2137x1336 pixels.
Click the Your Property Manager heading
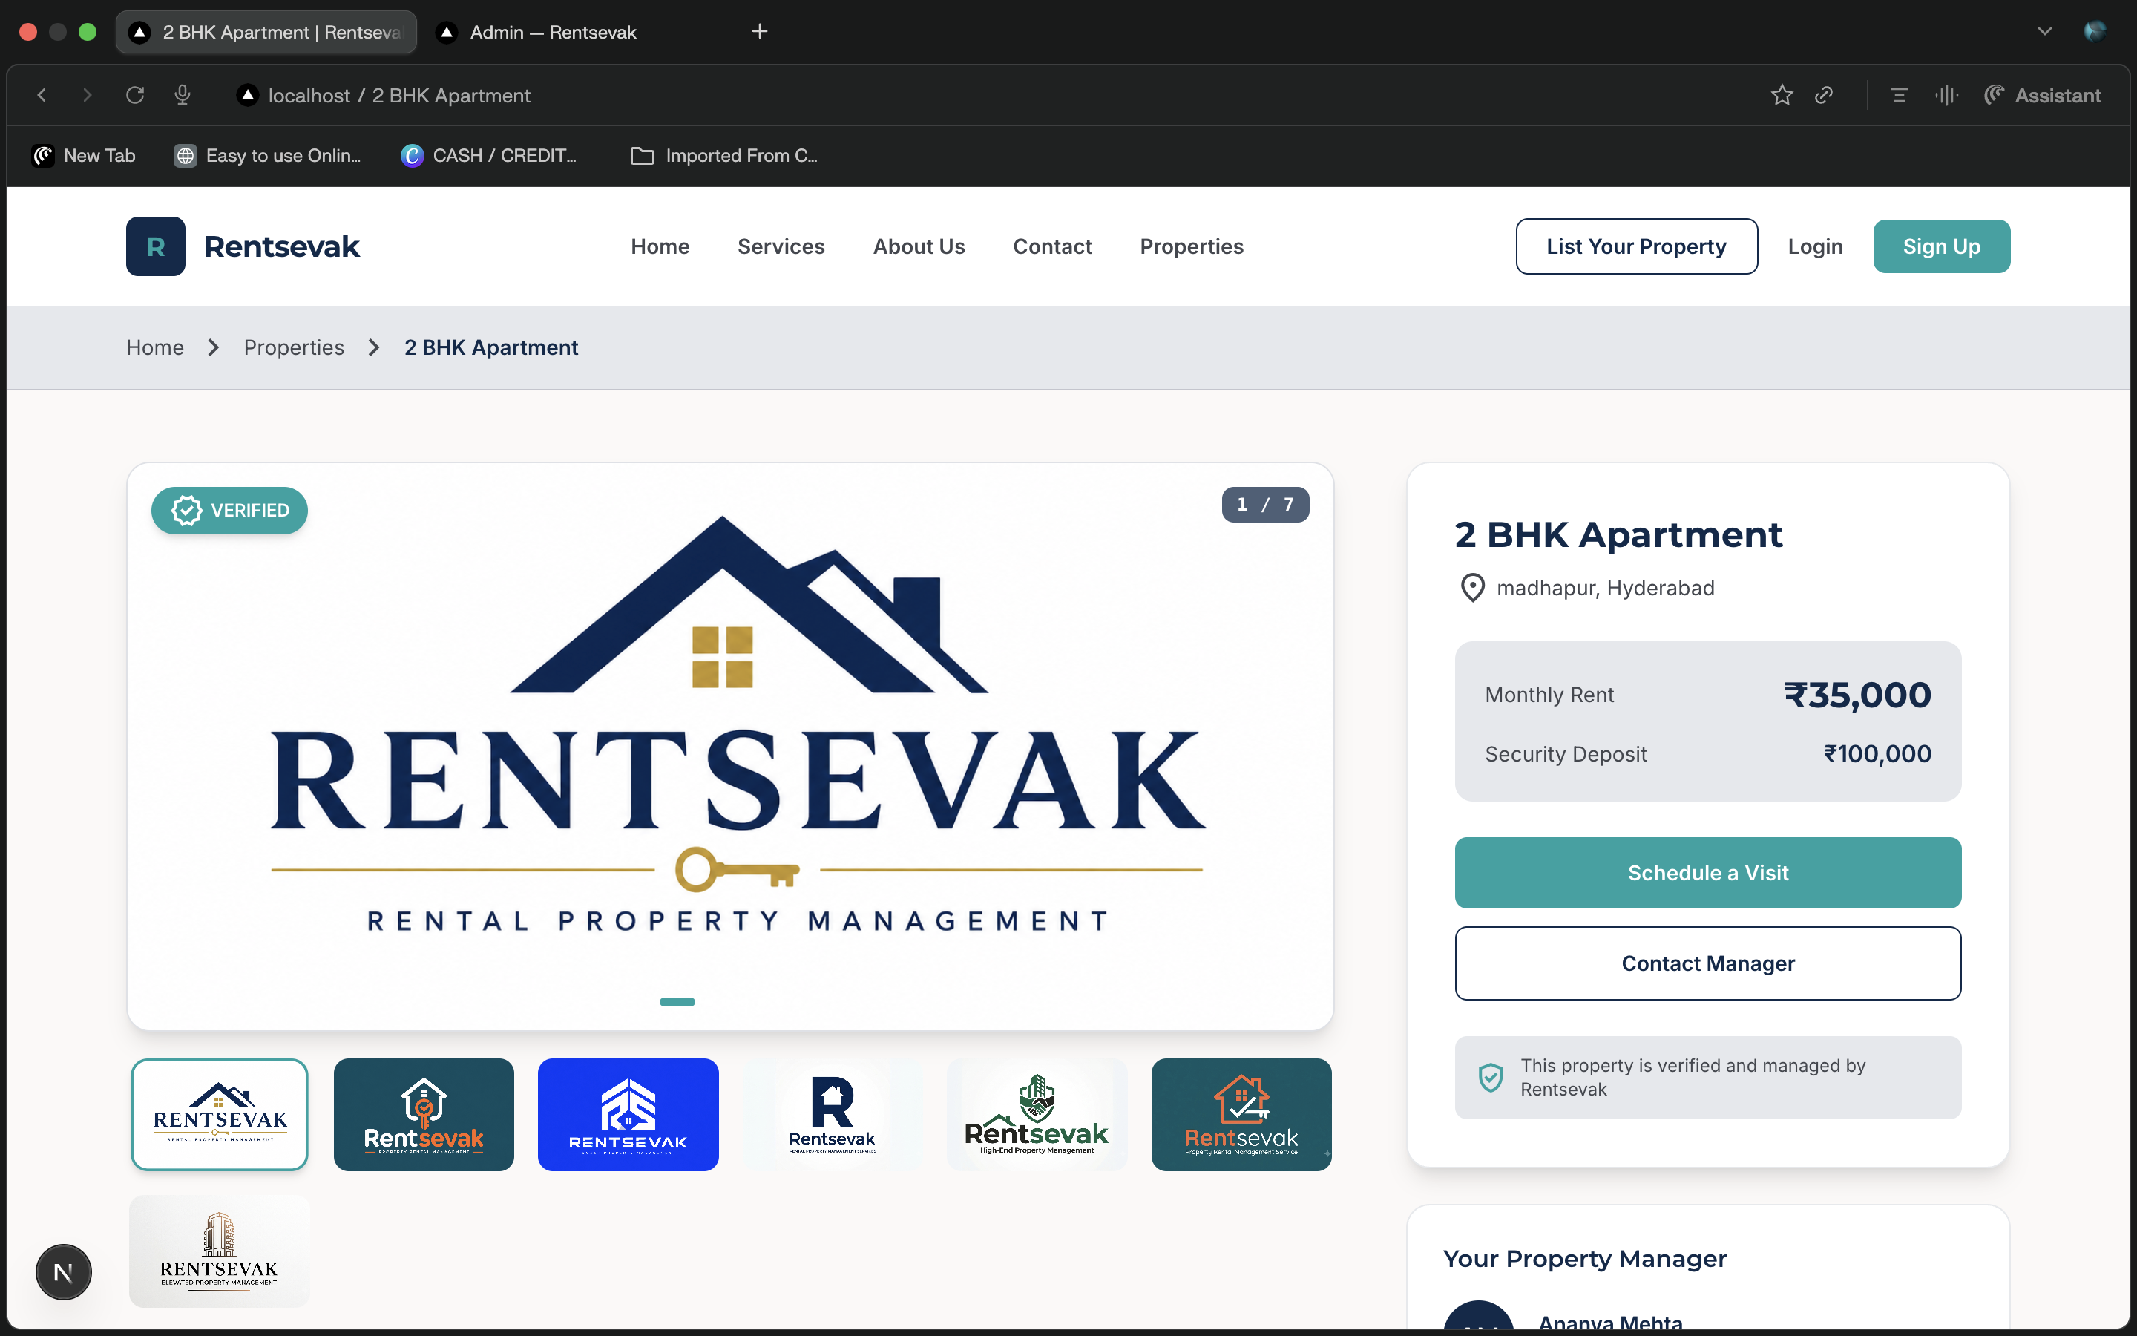(x=1584, y=1258)
